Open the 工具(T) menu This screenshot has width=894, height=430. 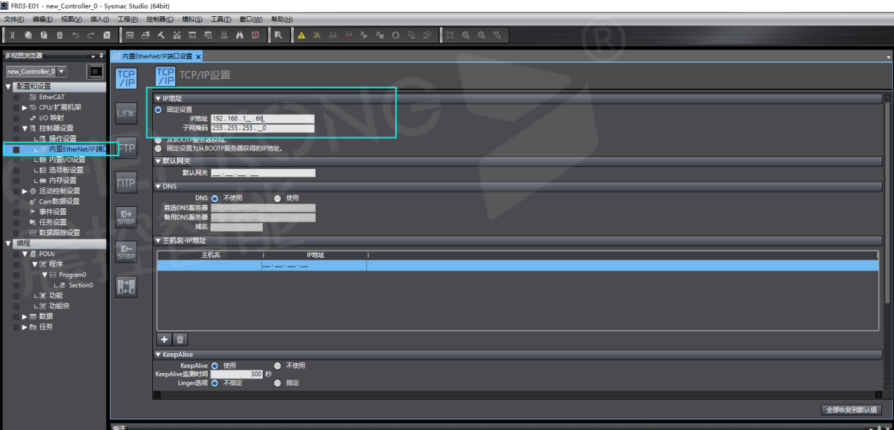pos(221,19)
